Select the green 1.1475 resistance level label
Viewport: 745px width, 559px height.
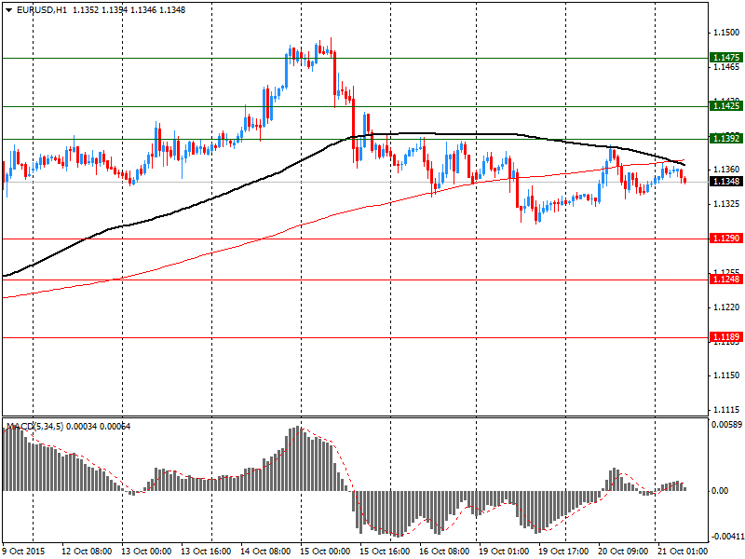tap(726, 58)
